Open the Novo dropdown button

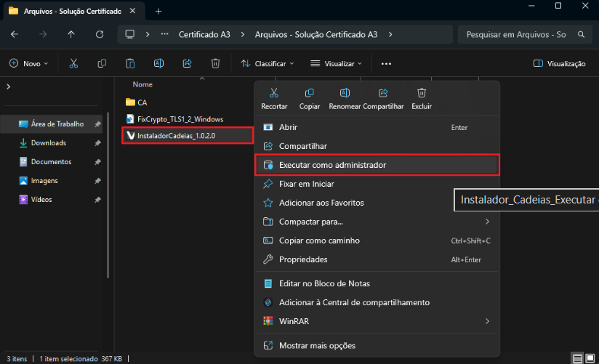coord(28,64)
